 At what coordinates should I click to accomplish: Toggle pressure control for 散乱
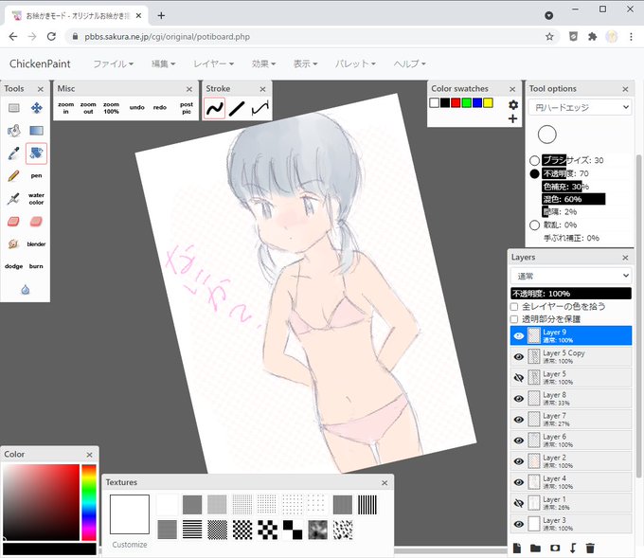click(x=534, y=225)
